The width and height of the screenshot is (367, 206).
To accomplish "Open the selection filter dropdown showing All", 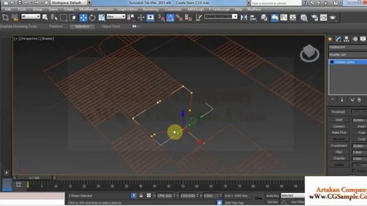I will coord(30,17).
